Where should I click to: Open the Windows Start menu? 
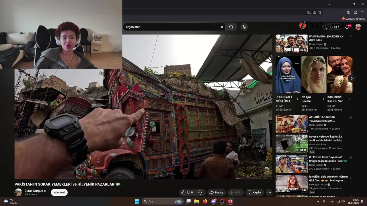tap(137, 201)
